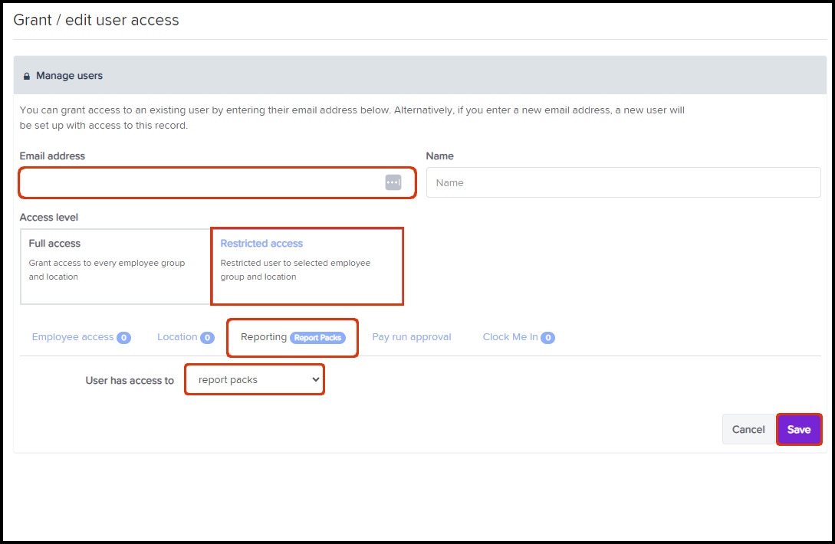Open the Location tab

point(177,337)
